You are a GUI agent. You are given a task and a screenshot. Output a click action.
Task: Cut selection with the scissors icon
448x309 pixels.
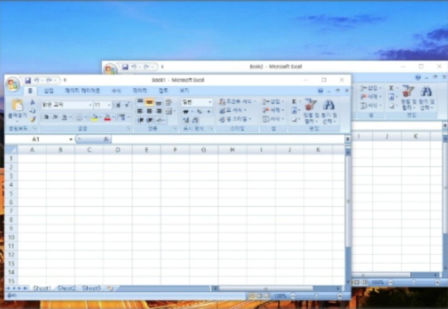click(x=32, y=102)
